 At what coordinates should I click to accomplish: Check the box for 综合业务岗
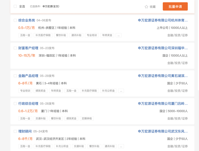pos(15,20)
